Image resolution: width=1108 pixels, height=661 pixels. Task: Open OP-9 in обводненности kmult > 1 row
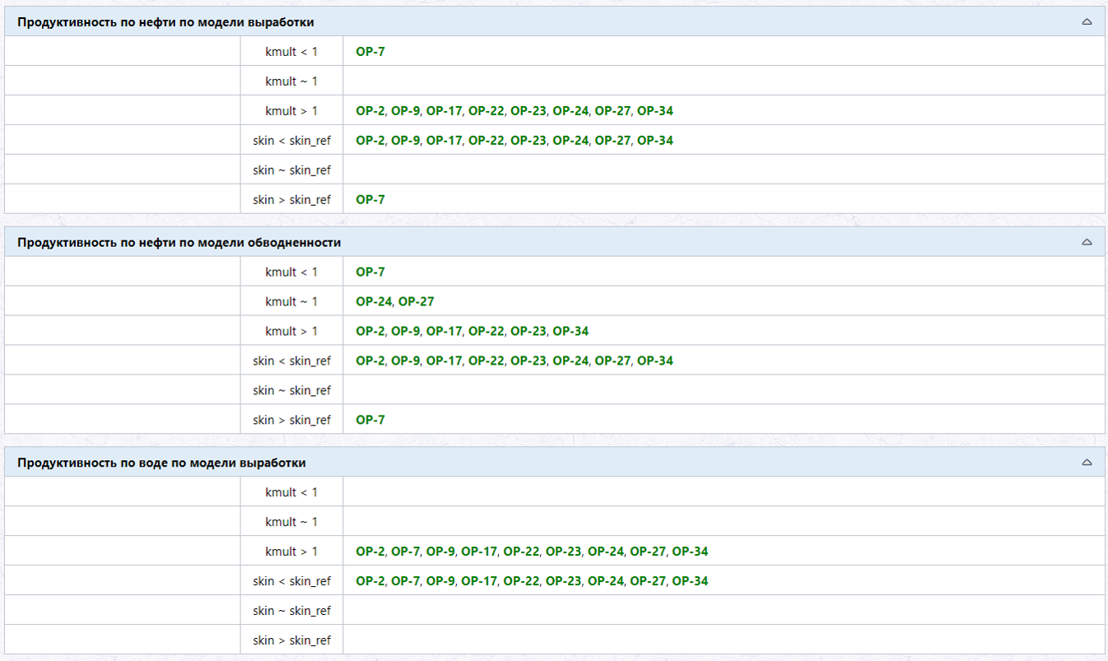tap(406, 331)
